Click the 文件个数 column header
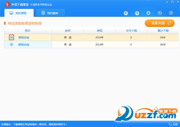The image size is (180, 127). pos(131,31)
